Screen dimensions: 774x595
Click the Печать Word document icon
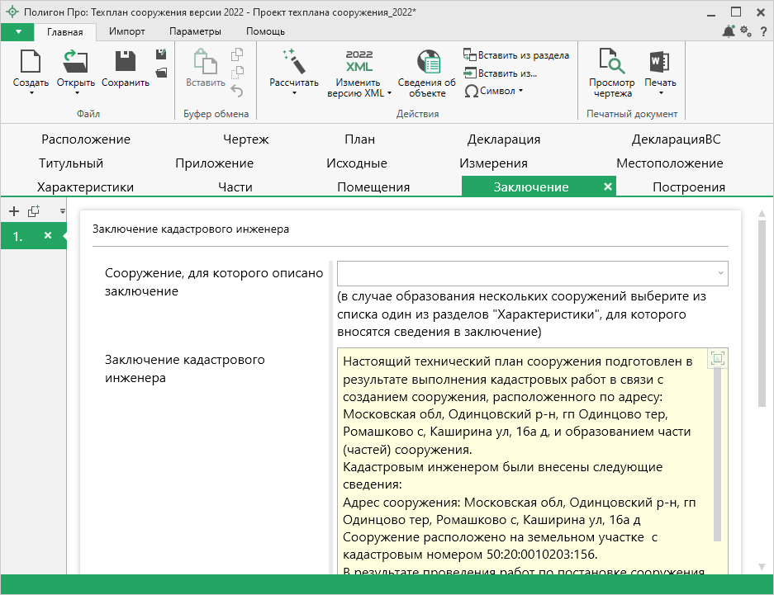point(659,63)
